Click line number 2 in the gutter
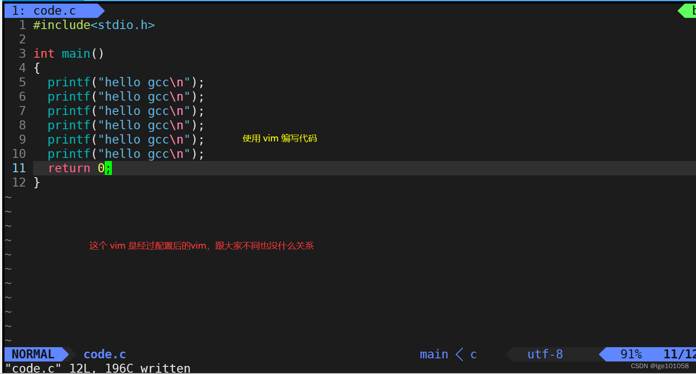696x374 pixels. tap(22, 39)
